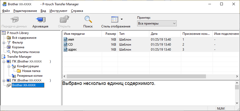Image resolution: width=240 pixels, height=111 pixels.
Task: Collapse the Конфигурации node
Action: [x=9, y=66]
